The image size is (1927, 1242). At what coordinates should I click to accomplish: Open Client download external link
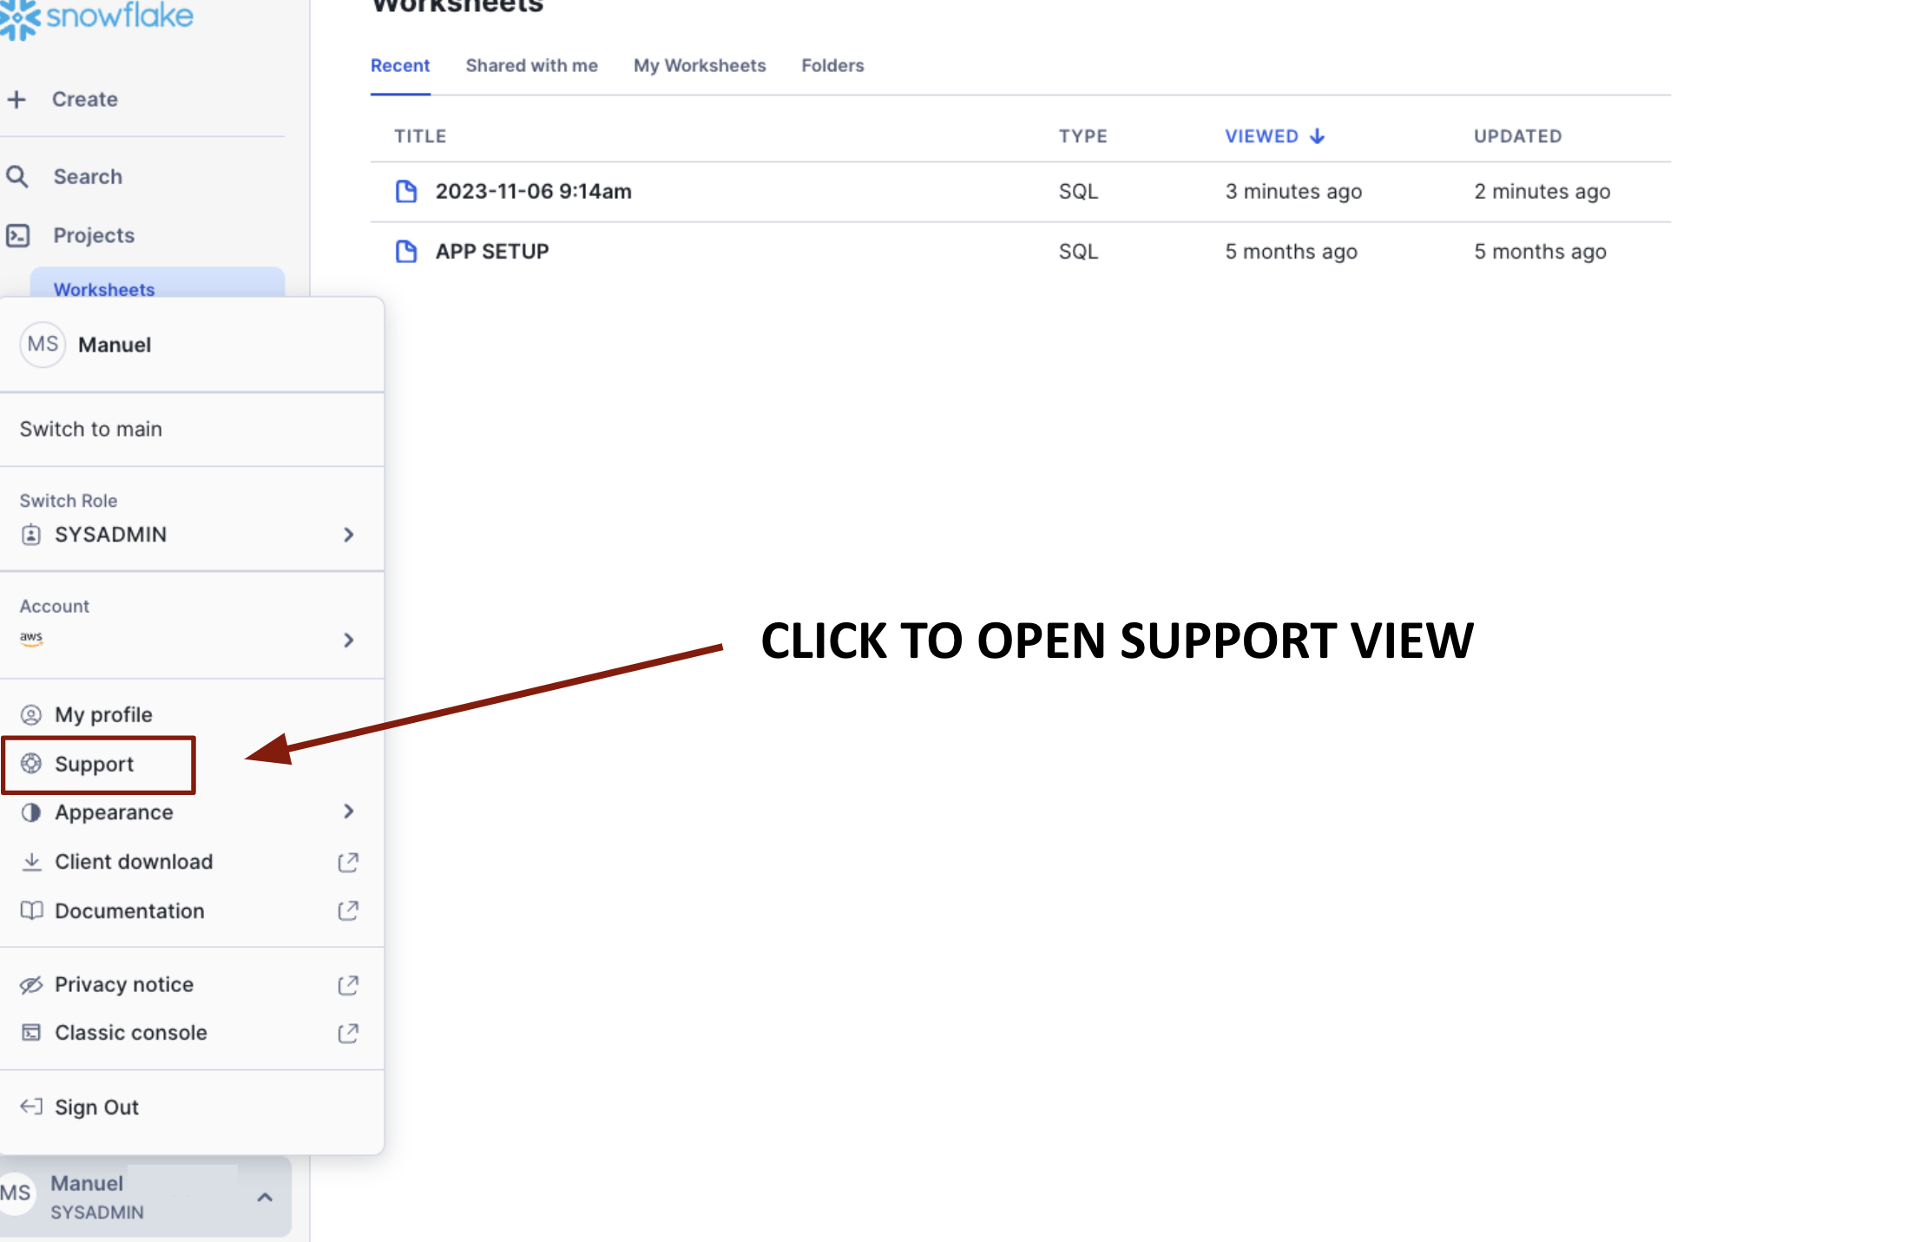347,862
